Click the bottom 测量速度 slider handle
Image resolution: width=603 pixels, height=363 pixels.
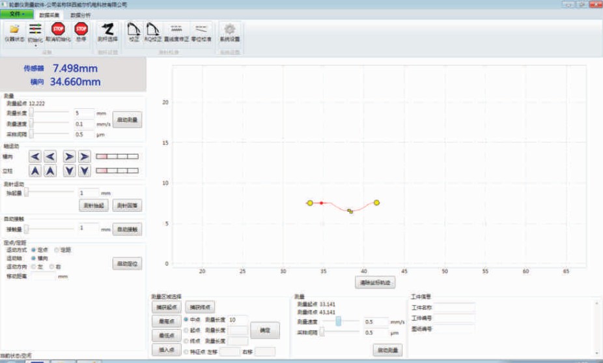point(339,321)
